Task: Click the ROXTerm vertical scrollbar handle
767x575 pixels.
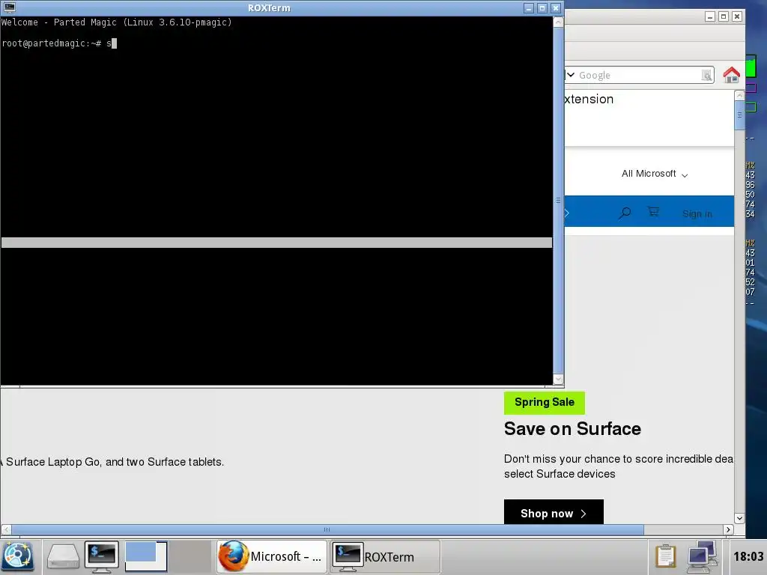Action: (x=558, y=201)
